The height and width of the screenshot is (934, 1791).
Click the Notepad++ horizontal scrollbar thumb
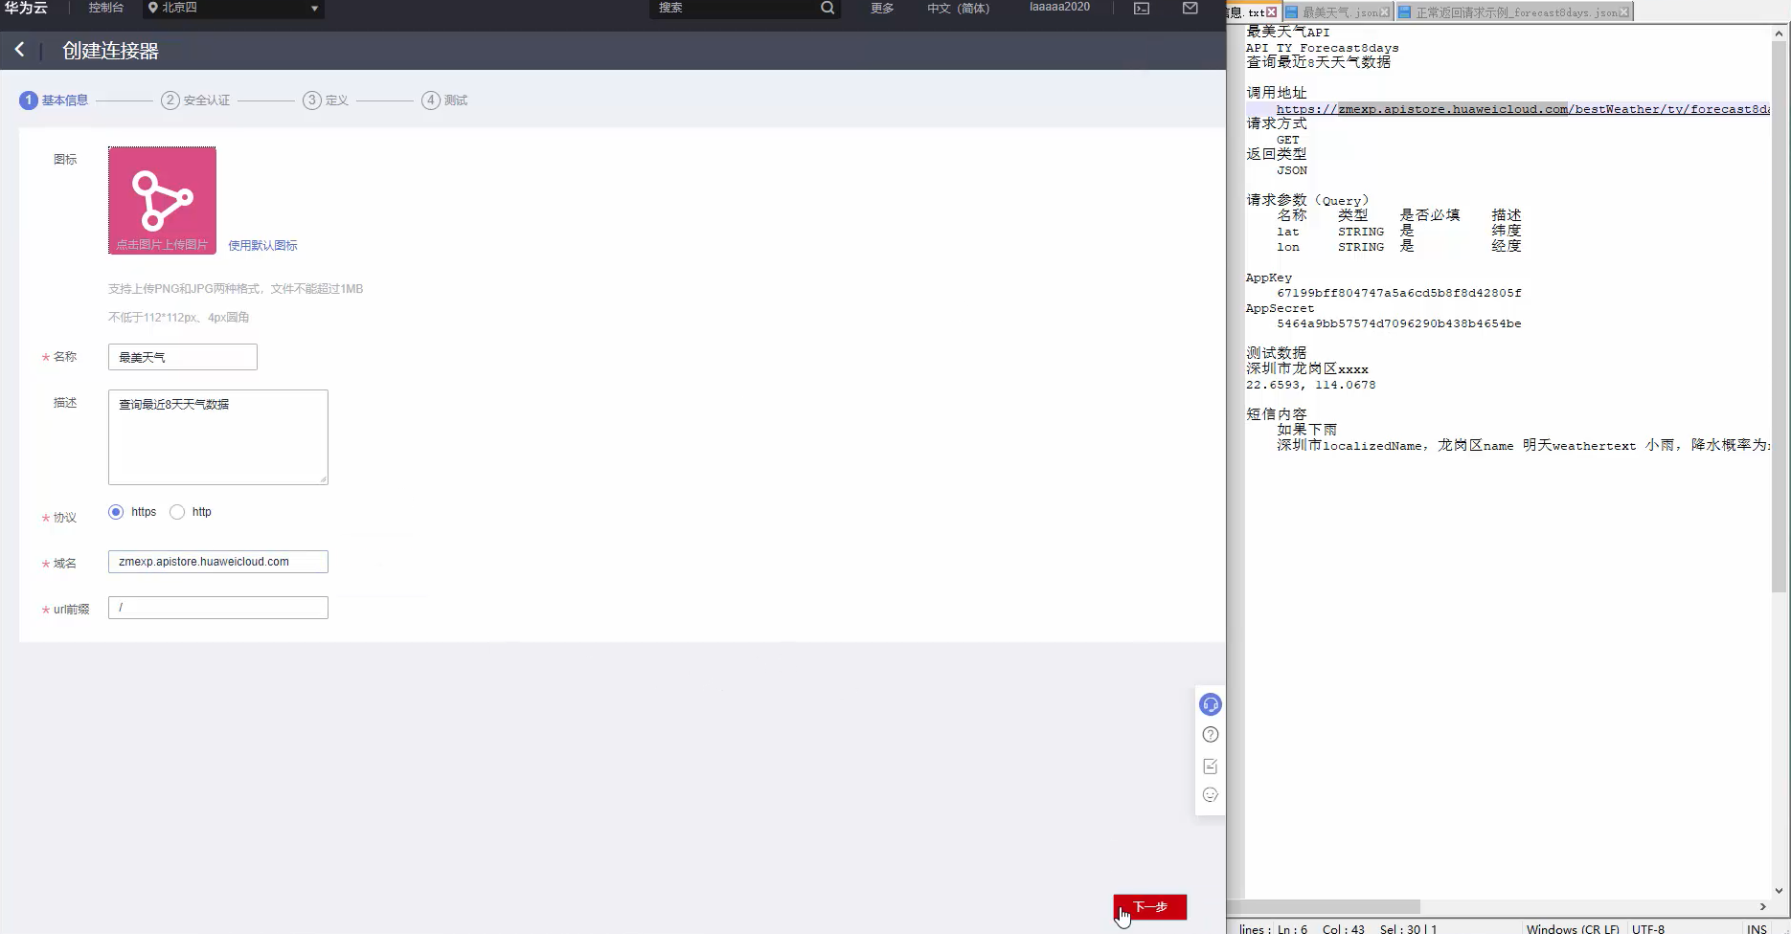pyautogui.click(x=1324, y=906)
